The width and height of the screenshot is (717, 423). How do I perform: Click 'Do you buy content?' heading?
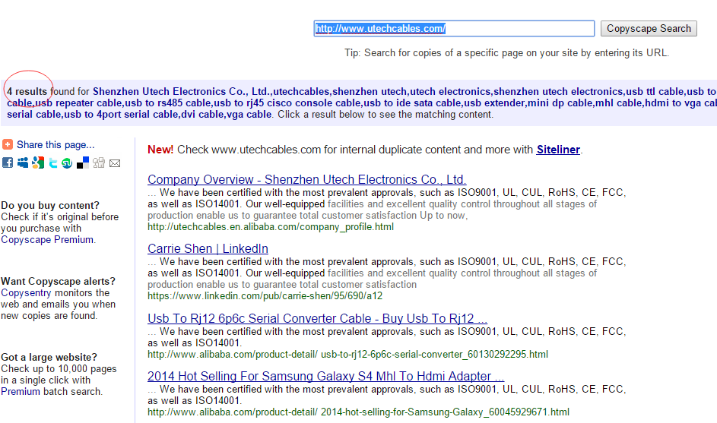pyautogui.click(x=50, y=205)
